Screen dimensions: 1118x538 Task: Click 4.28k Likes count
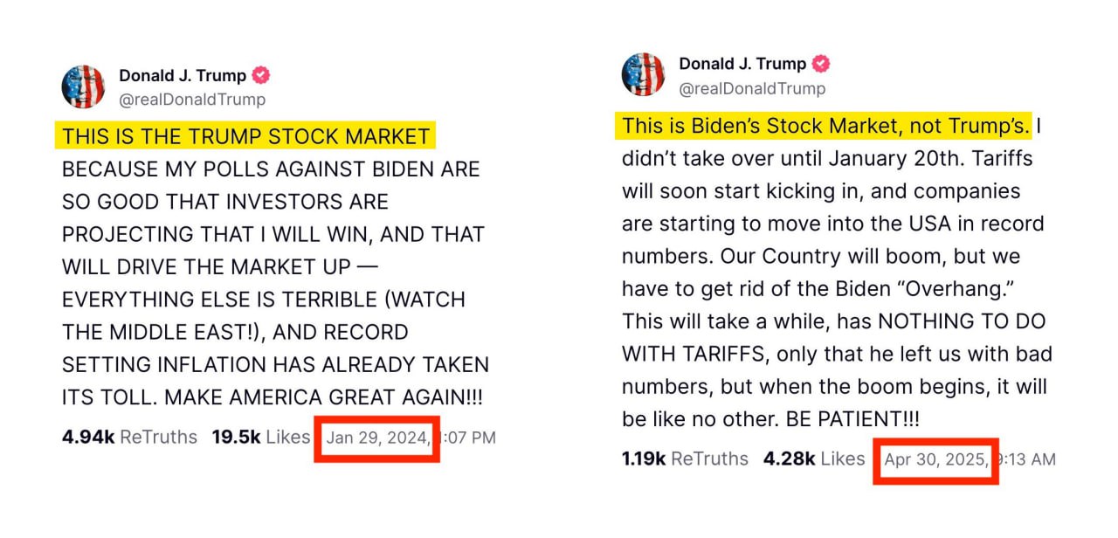pyautogui.click(x=814, y=459)
